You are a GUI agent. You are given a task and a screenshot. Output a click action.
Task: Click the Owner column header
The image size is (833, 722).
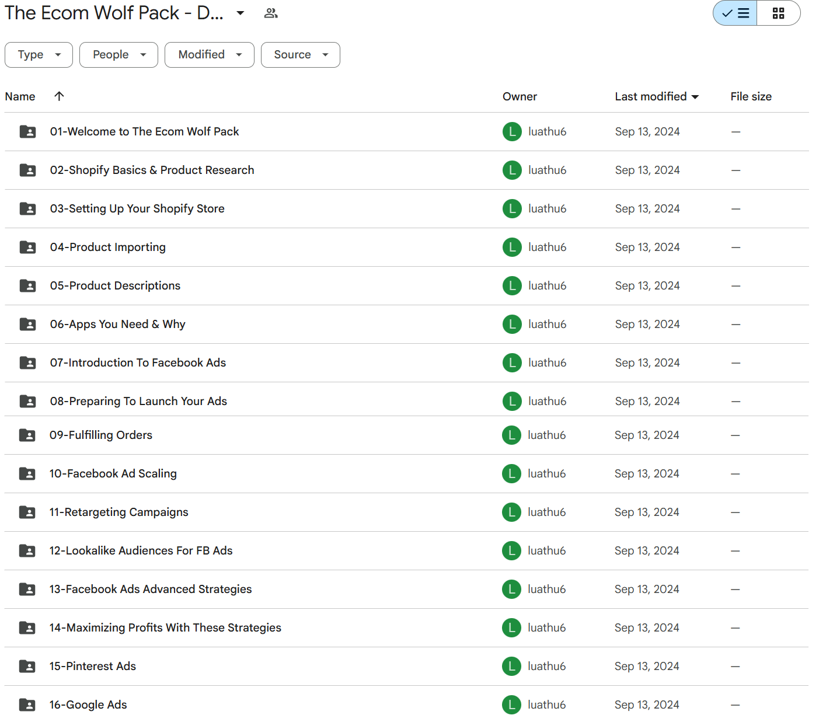(520, 96)
